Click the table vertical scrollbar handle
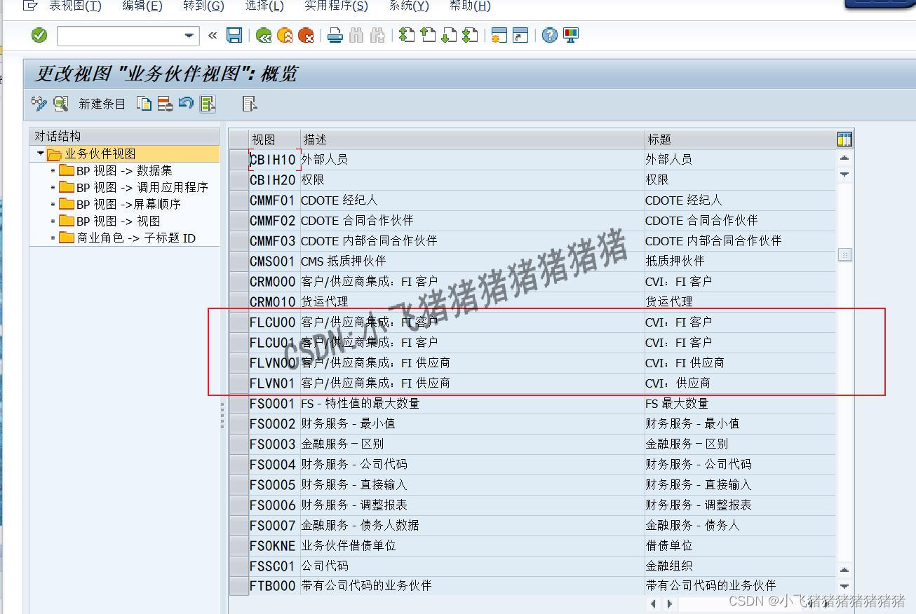The width and height of the screenshot is (916, 614). coord(844,255)
